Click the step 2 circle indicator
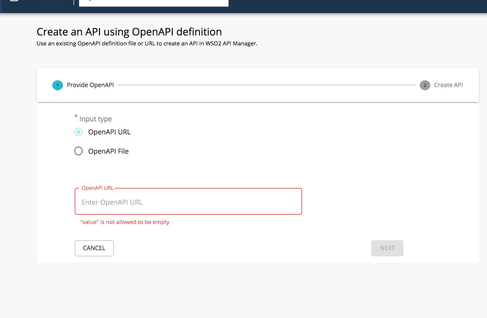This screenshot has width=487, height=318. tap(425, 85)
